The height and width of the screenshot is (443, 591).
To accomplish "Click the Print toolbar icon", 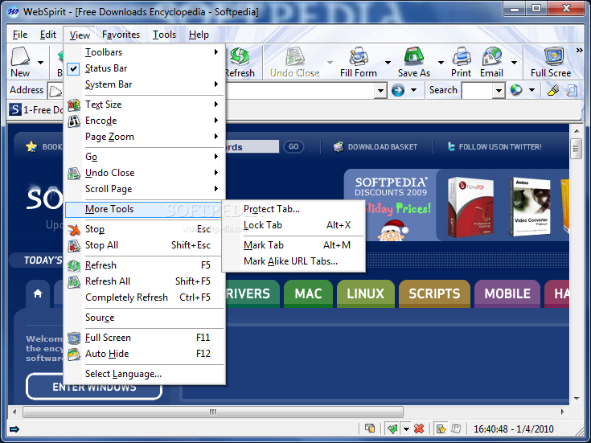I will click(462, 56).
